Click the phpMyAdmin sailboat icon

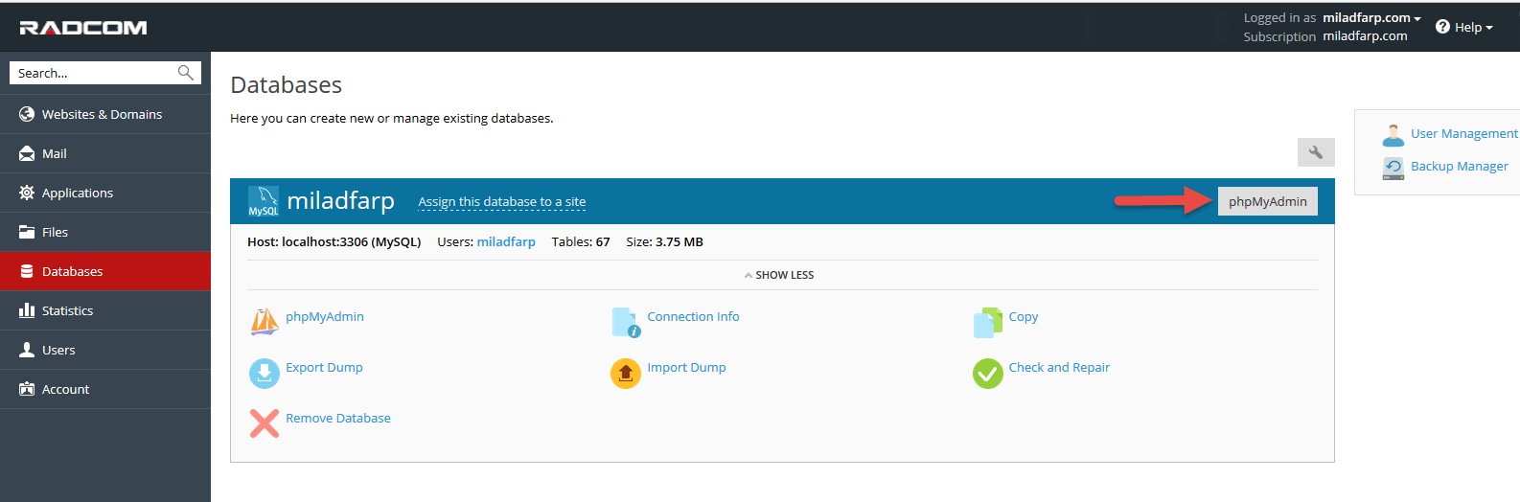(265, 322)
